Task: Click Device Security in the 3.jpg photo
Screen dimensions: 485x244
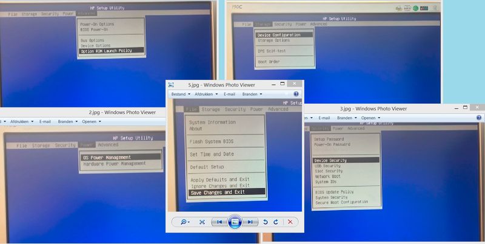Action: [346, 160]
